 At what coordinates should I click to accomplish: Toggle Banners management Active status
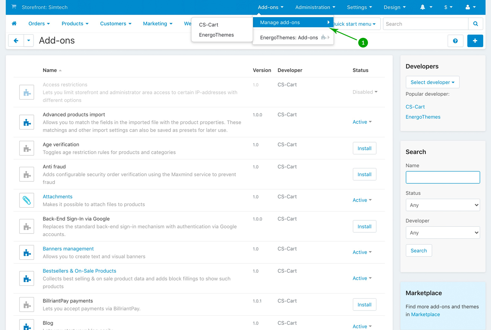[x=362, y=252]
